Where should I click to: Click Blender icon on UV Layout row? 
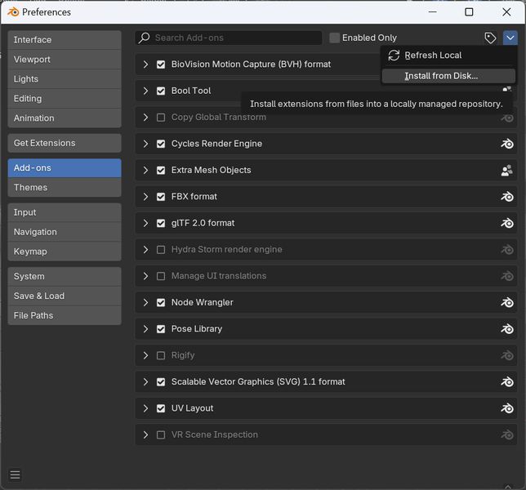[x=507, y=408]
